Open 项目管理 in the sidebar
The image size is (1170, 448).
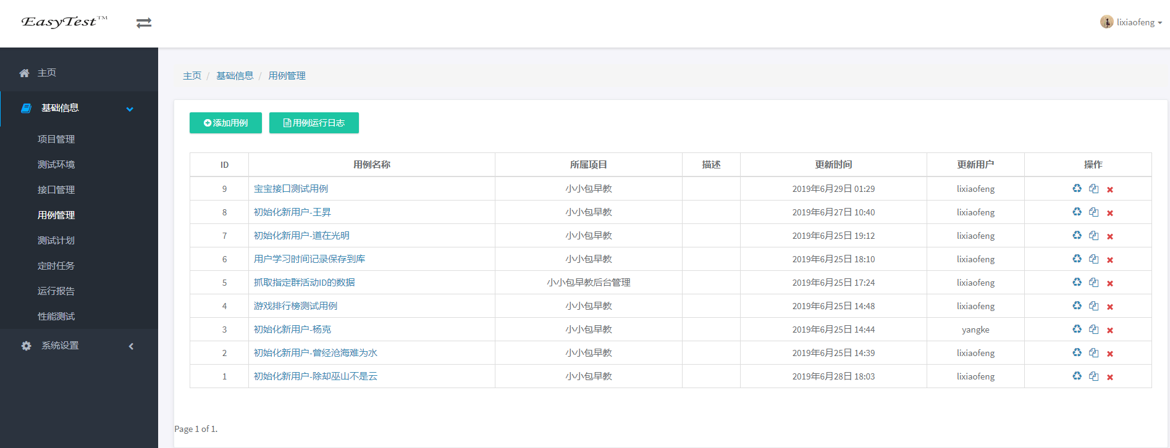pyautogui.click(x=56, y=139)
